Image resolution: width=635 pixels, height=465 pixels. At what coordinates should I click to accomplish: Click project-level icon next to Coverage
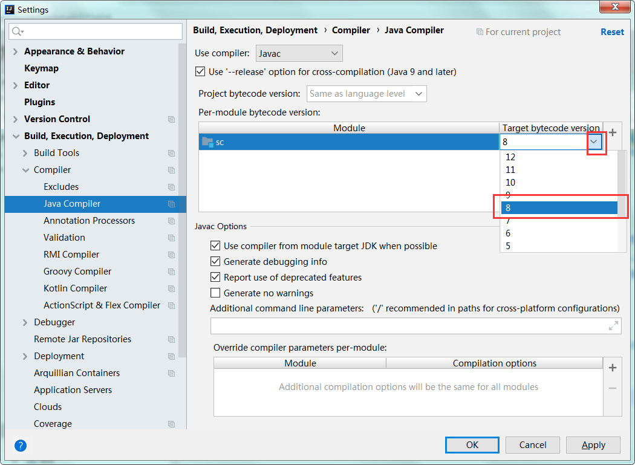coord(171,424)
